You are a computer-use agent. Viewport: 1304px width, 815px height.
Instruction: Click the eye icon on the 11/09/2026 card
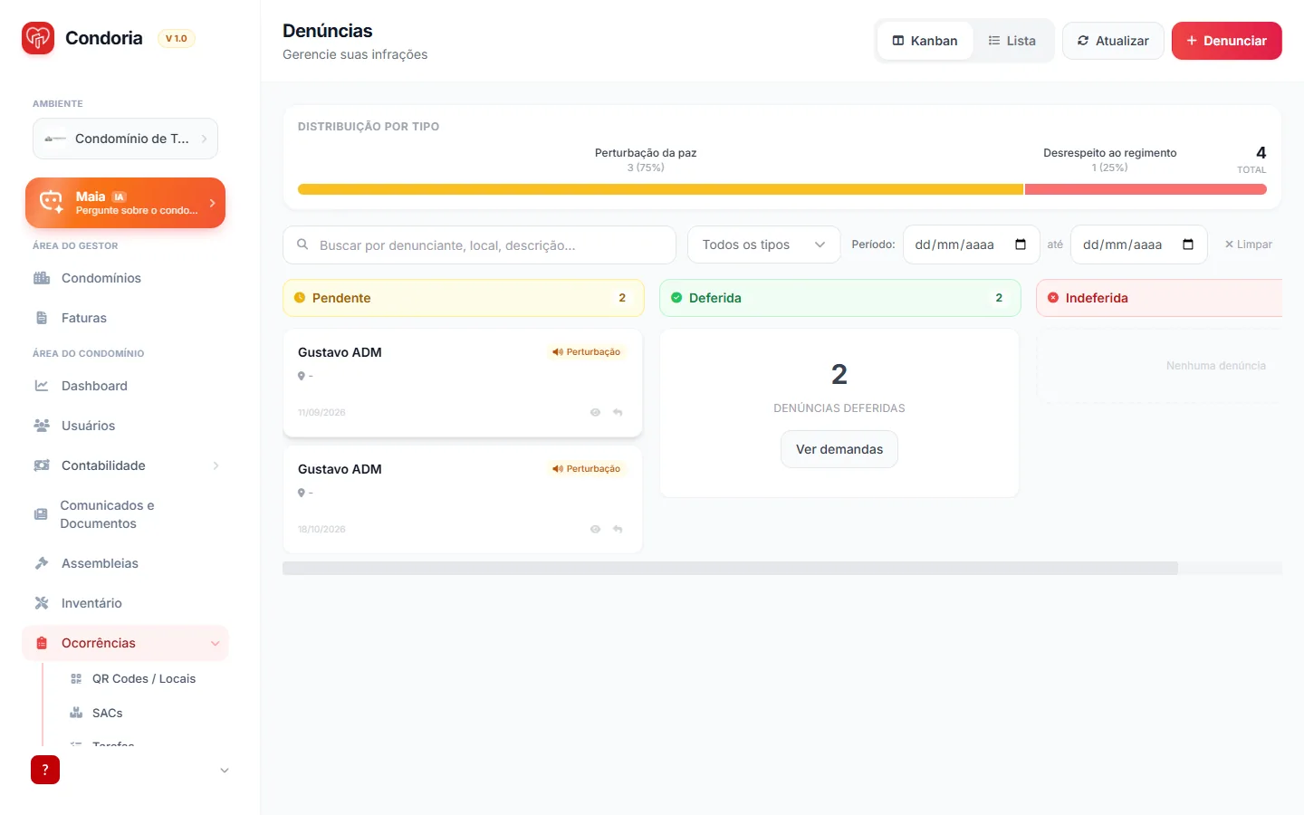point(595,412)
